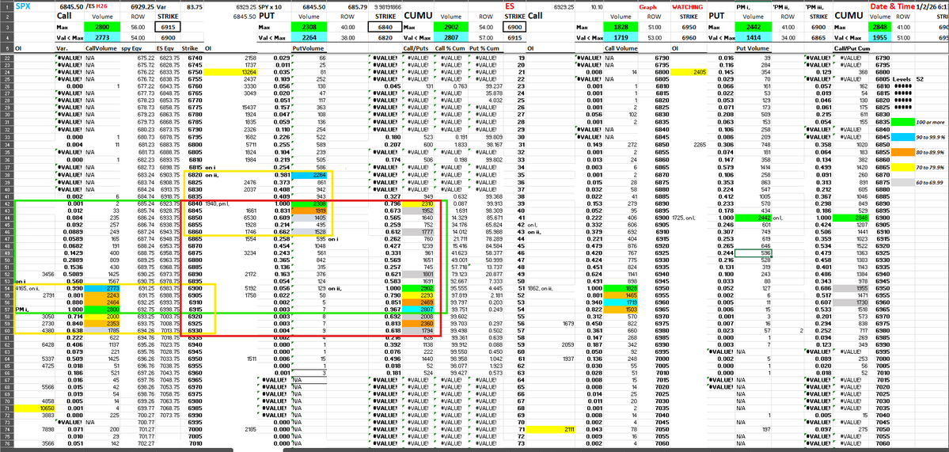Select the yellow OI cell 13264
This screenshot has height=452, width=949.
(x=231, y=71)
